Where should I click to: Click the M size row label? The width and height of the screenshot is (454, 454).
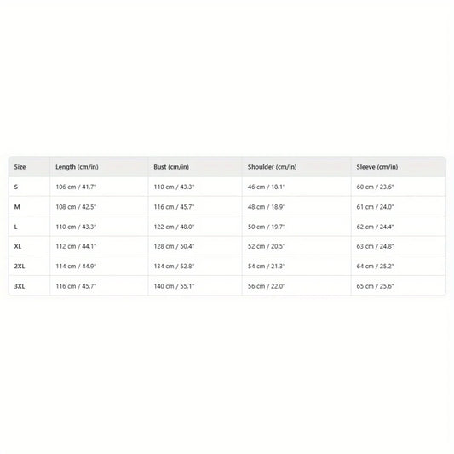(17, 207)
